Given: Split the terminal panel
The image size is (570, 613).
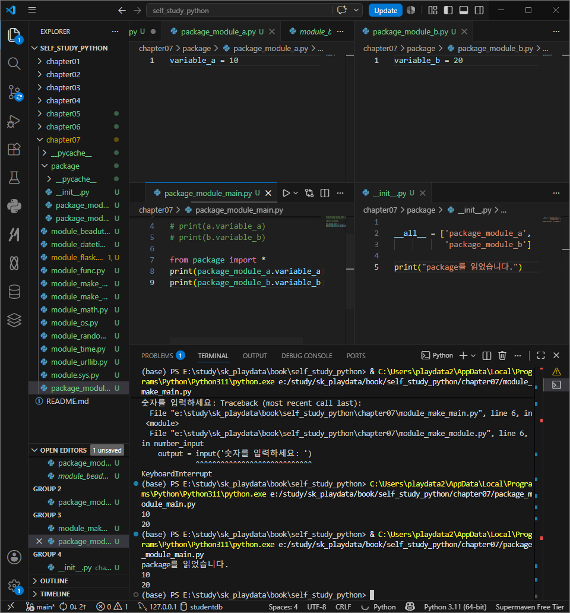Looking at the screenshot, I should (x=487, y=355).
